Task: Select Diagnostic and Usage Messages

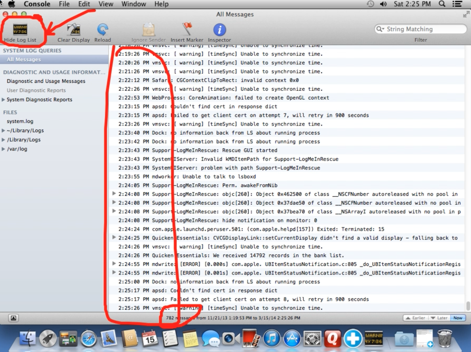Action: click(46, 81)
